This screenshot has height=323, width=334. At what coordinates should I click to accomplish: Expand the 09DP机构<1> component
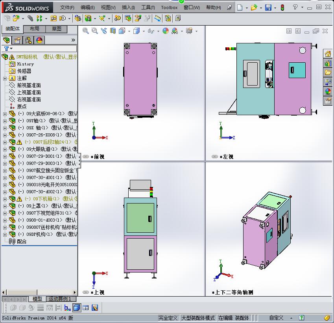5,235
